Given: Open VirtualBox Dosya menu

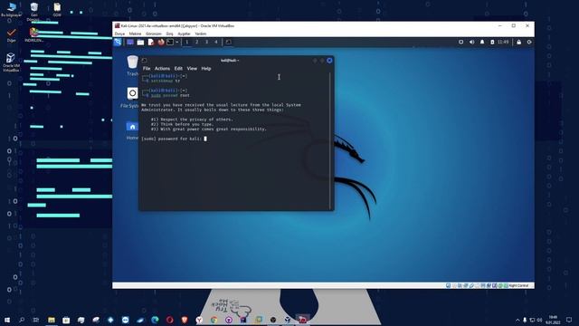Looking at the screenshot, I should (x=119, y=34).
